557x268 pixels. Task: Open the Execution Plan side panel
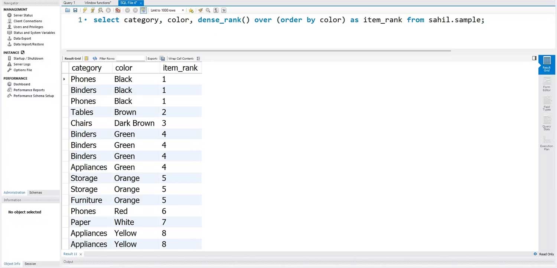(547, 143)
